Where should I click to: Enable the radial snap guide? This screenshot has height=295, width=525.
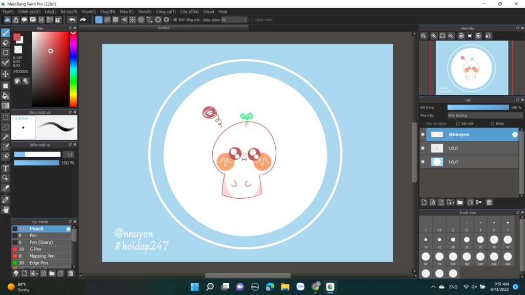click(133, 20)
